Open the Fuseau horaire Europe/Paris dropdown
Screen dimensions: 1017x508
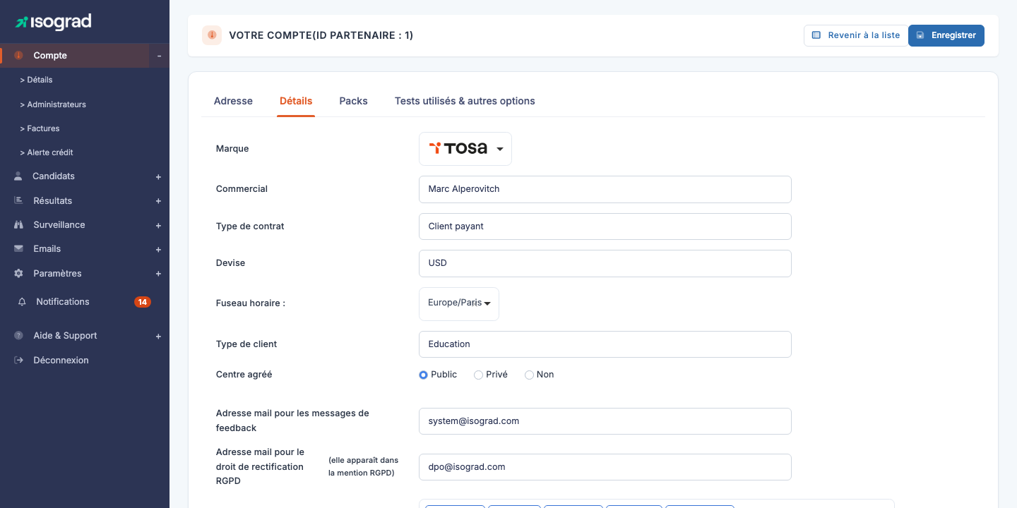pos(459,303)
